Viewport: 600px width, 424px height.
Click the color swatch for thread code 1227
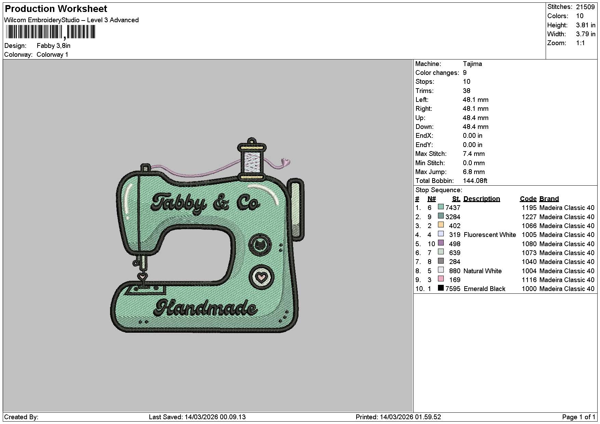point(441,216)
